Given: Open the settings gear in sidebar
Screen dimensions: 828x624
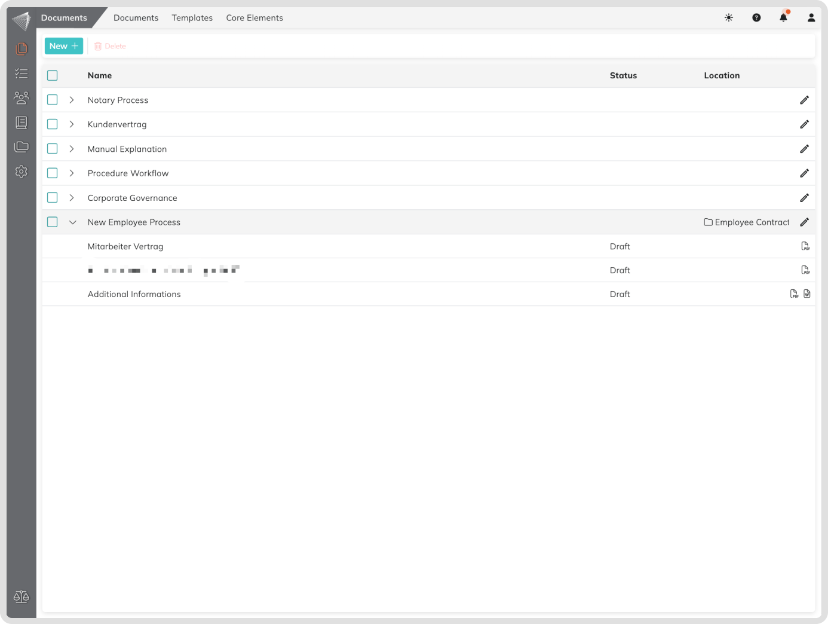Looking at the screenshot, I should (x=22, y=172).
